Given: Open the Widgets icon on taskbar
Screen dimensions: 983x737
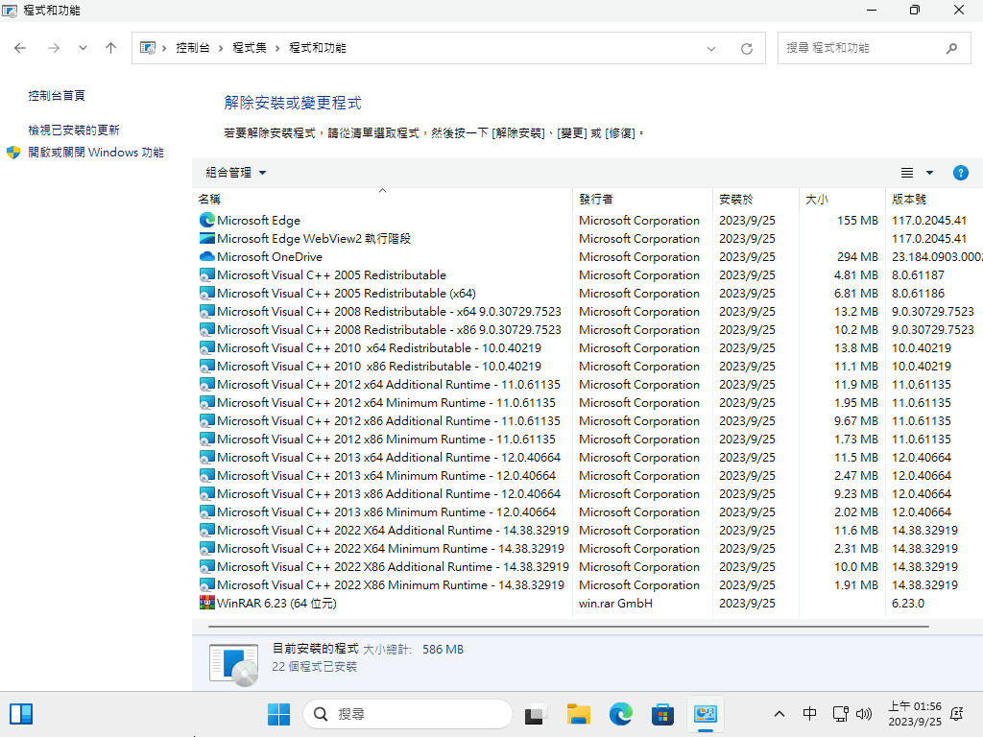Looking at the screenshot, I should pos(21,714).
